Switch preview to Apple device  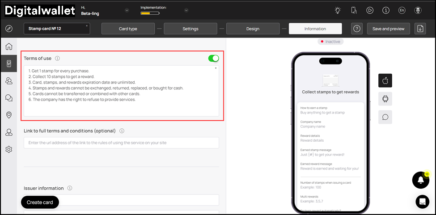[x=385, y=80]
